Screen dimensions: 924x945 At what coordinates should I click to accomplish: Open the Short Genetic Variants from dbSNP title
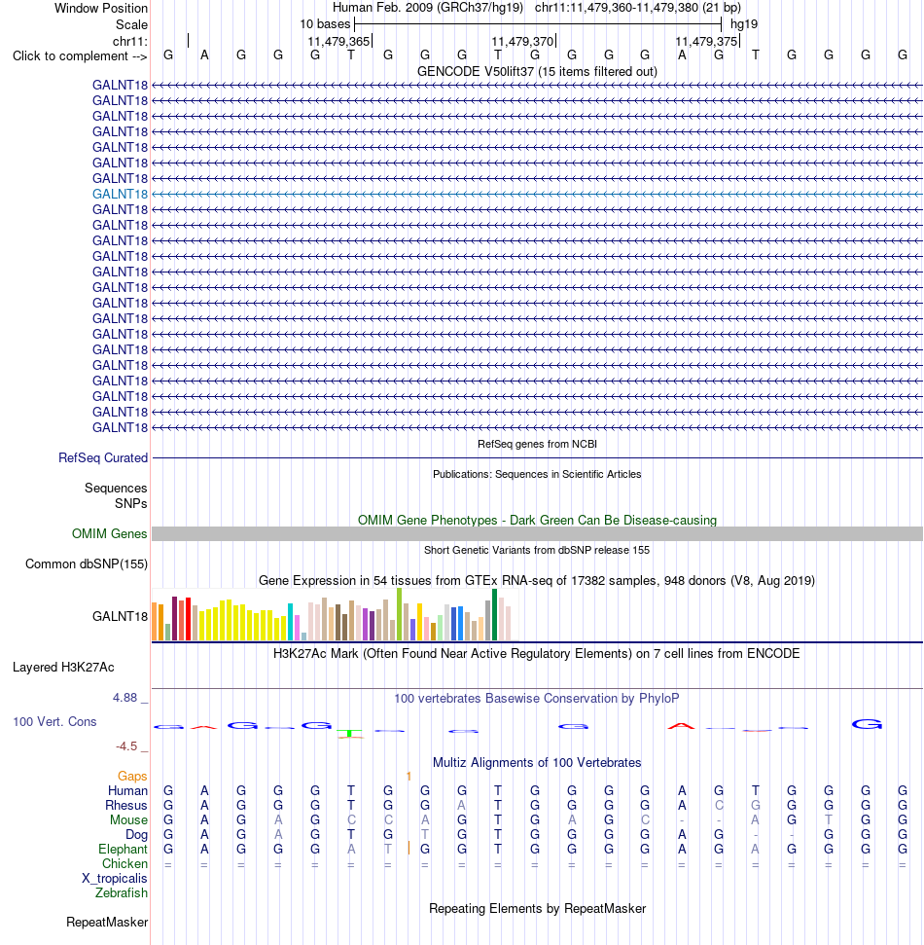[x=537, y=550]
